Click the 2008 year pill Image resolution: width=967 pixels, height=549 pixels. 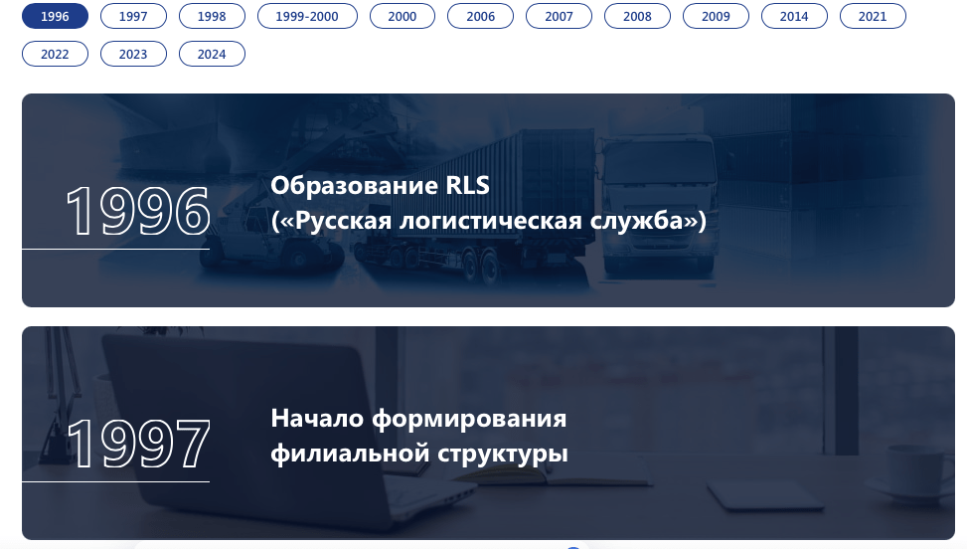click(637, 16)
